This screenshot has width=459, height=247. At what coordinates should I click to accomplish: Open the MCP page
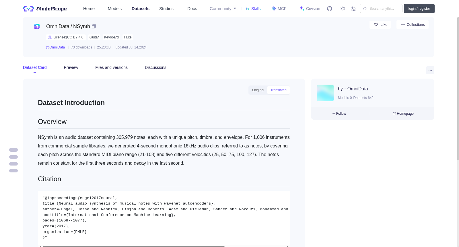pyautogui.click(x=279, y=9)
